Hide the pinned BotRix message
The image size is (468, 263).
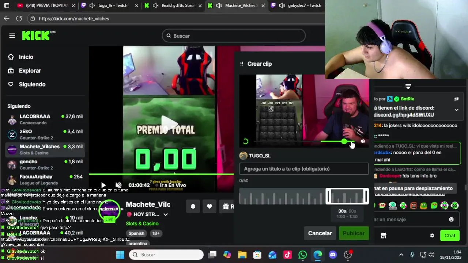pyautogui.click(x=456, y=99)
